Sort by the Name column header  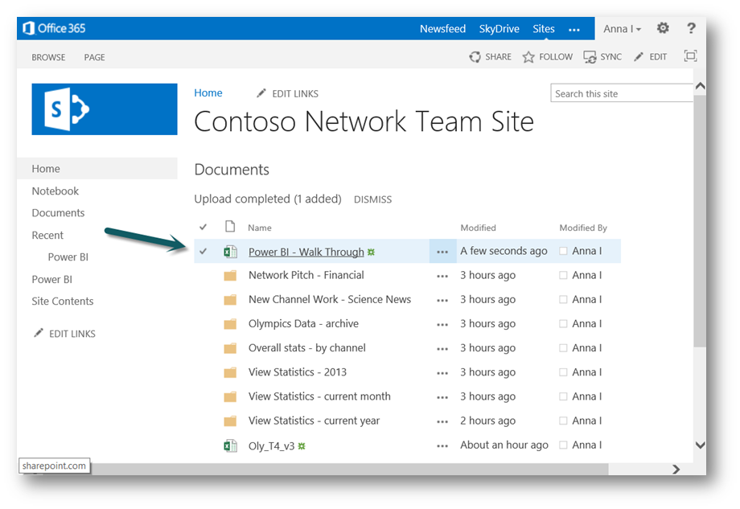click(x=260, y=228)
